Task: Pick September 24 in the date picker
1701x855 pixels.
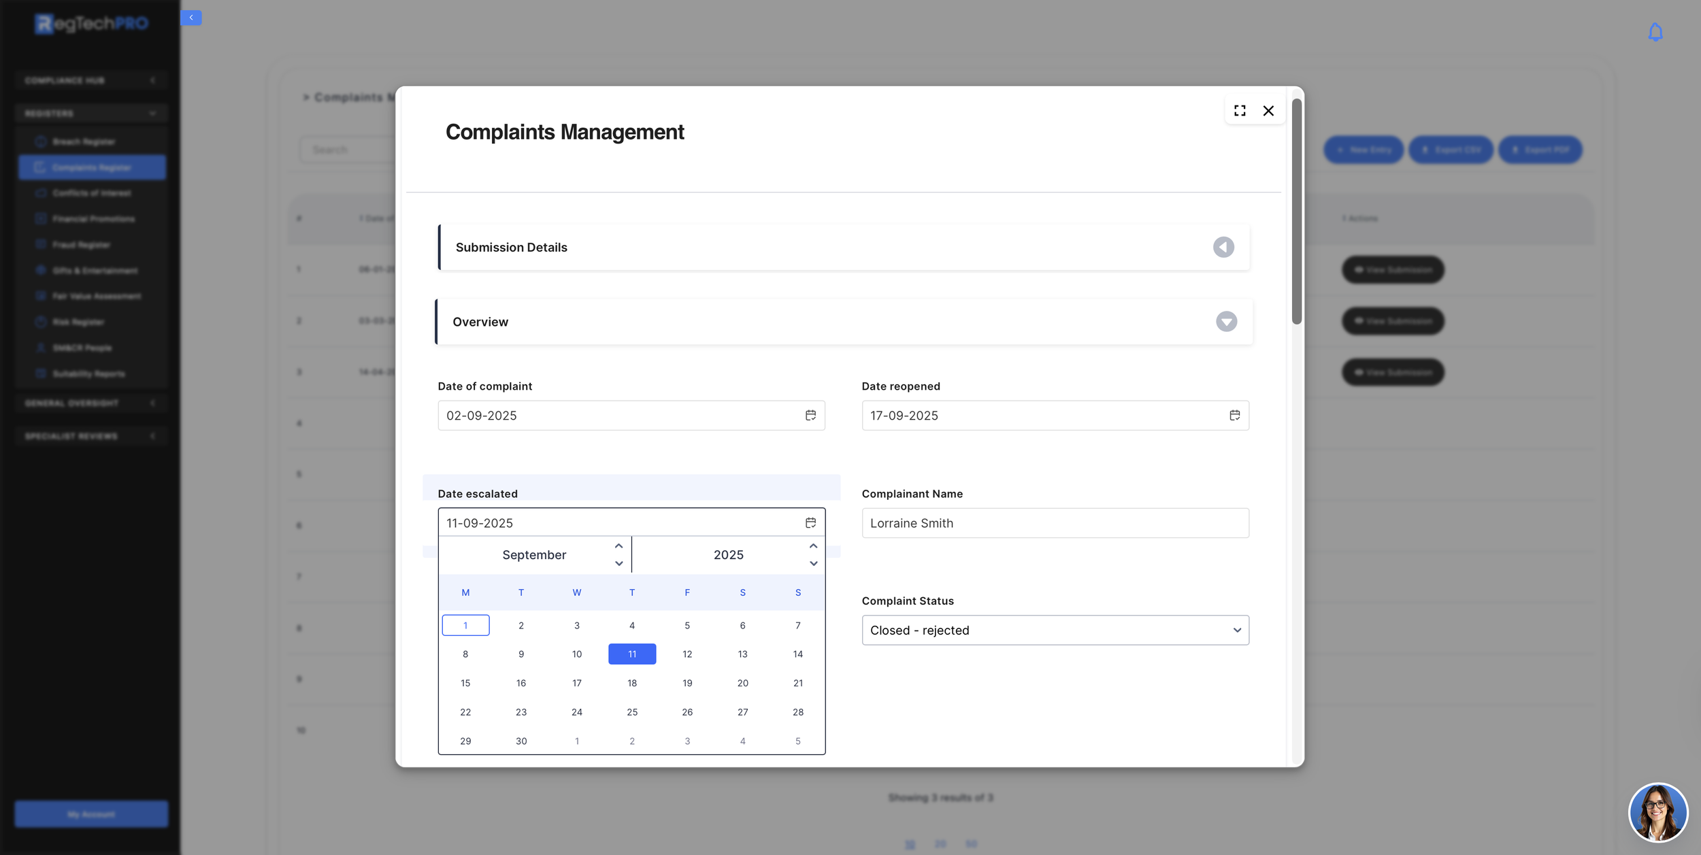Action: click(576, 712)
